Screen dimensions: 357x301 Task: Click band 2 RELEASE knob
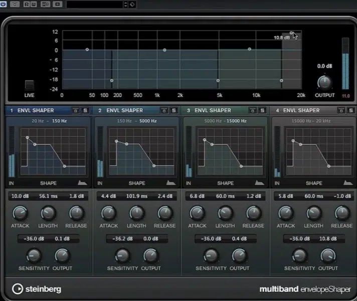click(165, 213)
